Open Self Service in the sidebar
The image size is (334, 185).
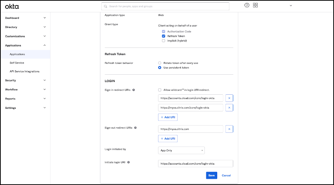[17, 63]
